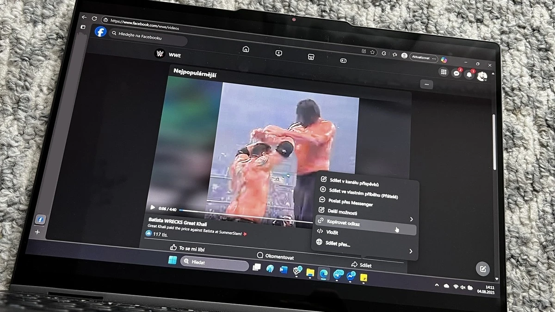Expand the Další možnosti submenu arrow

click(x=411, y=219)
